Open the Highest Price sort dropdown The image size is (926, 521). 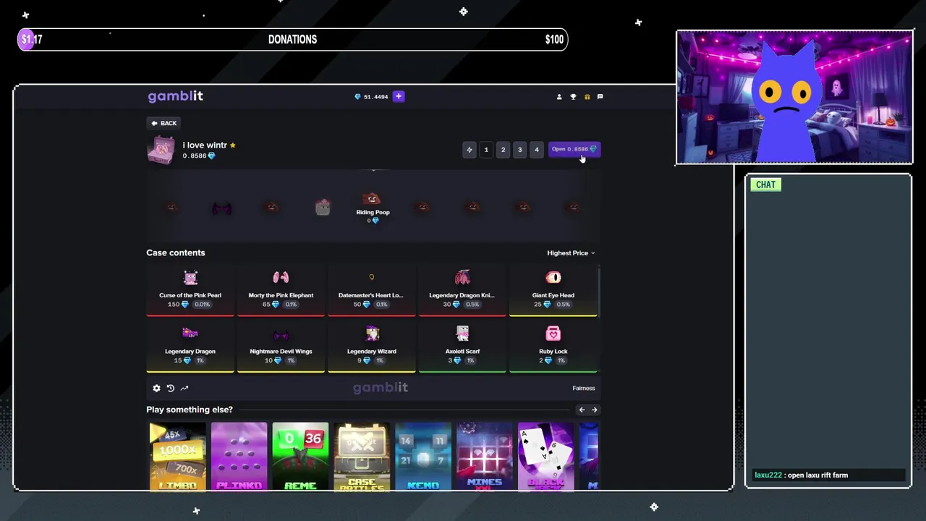tap(571, 253)
